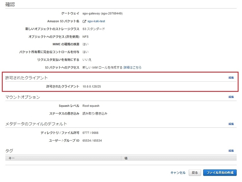Click the タグ section heading

pos(9,151)
